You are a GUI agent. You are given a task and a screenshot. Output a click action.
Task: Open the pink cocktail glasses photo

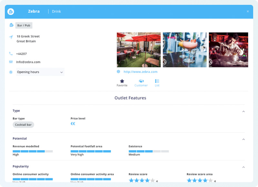184,50
